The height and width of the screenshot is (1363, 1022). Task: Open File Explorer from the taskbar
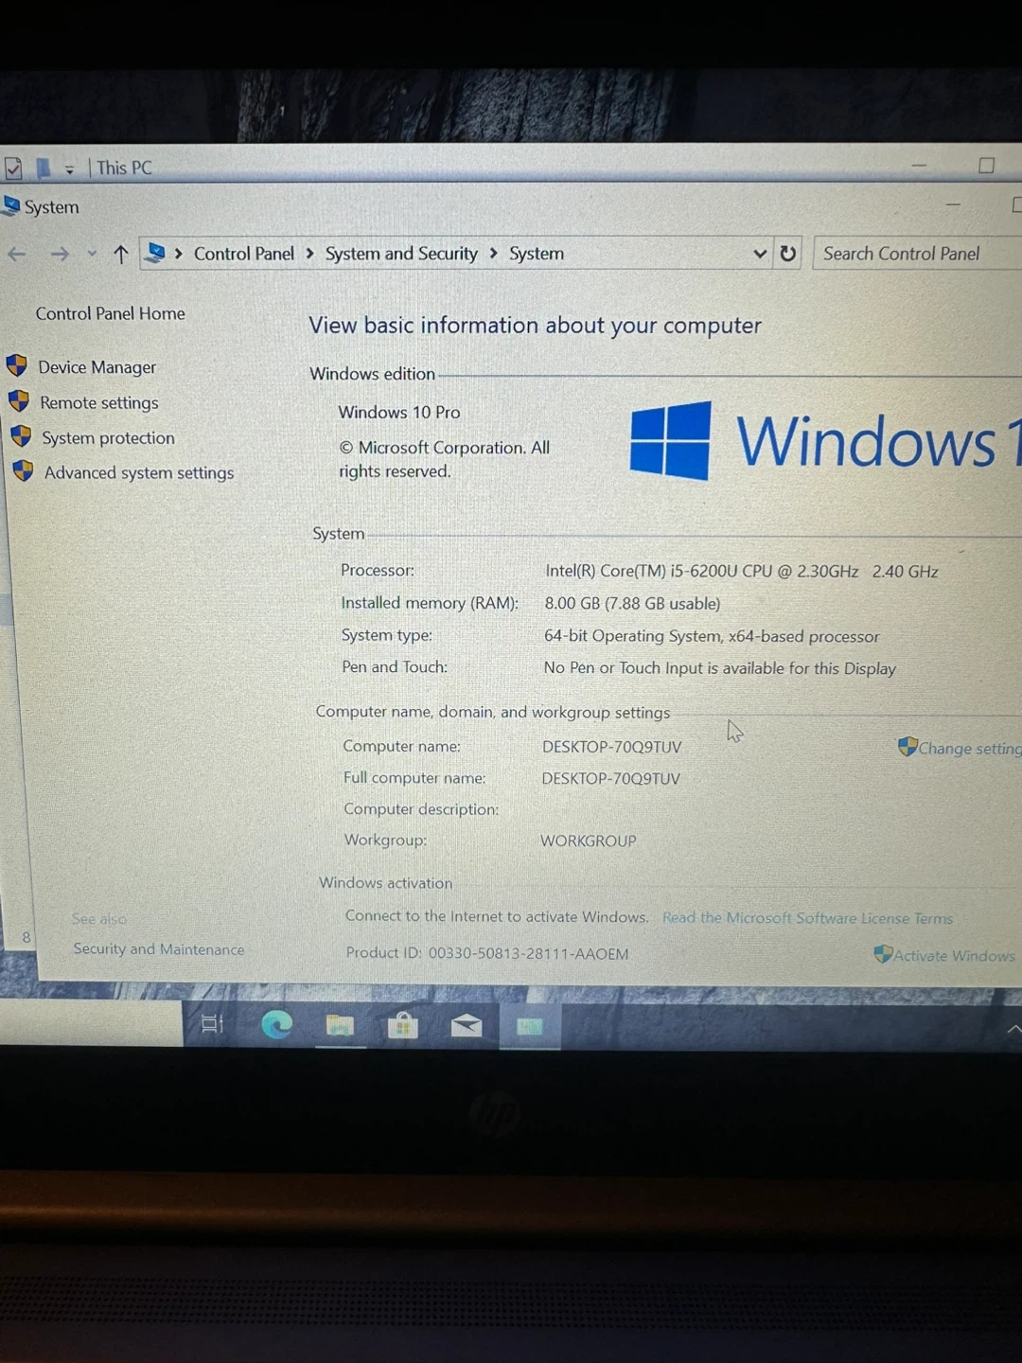tap(340, 1025)
